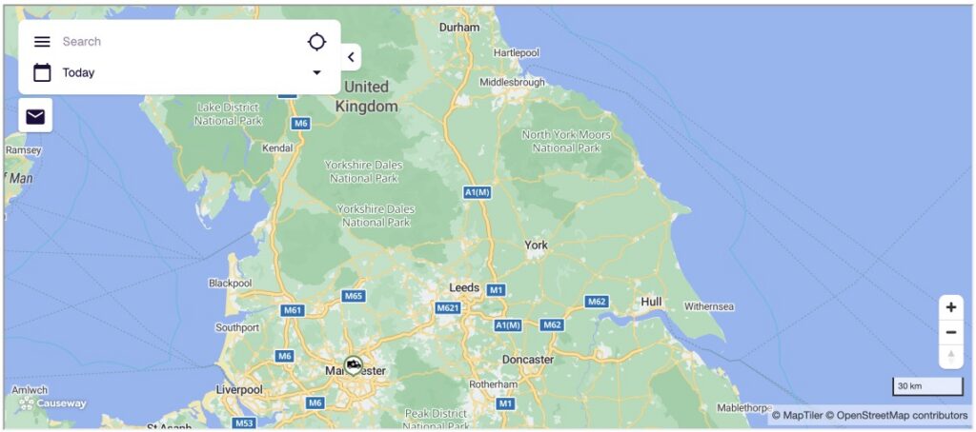The image size is (976, 432).
Task: Click the M65 road shield
Action: pyautogui.click(x=353, y=297)
